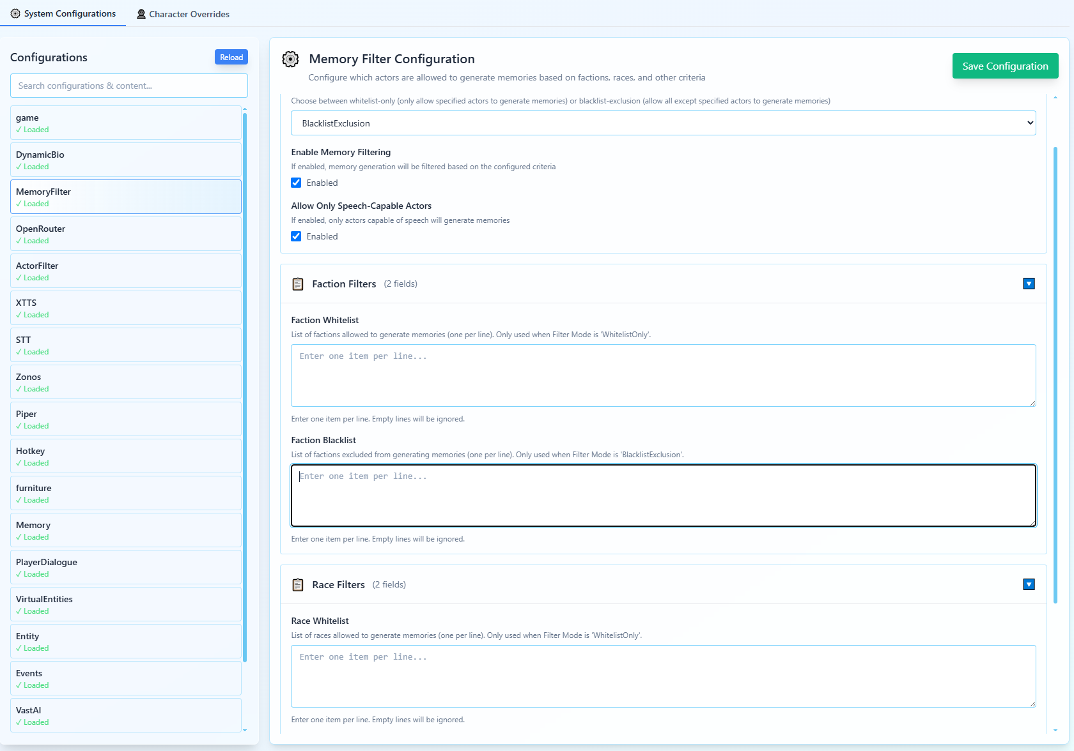Disable the Enable Memory Filtering checkbox
Viewport: 1074px width, 751px height.
tap(297, 183)
